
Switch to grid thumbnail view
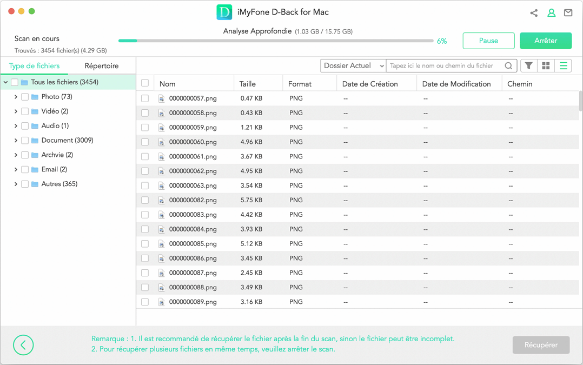(x=546, y=66)
